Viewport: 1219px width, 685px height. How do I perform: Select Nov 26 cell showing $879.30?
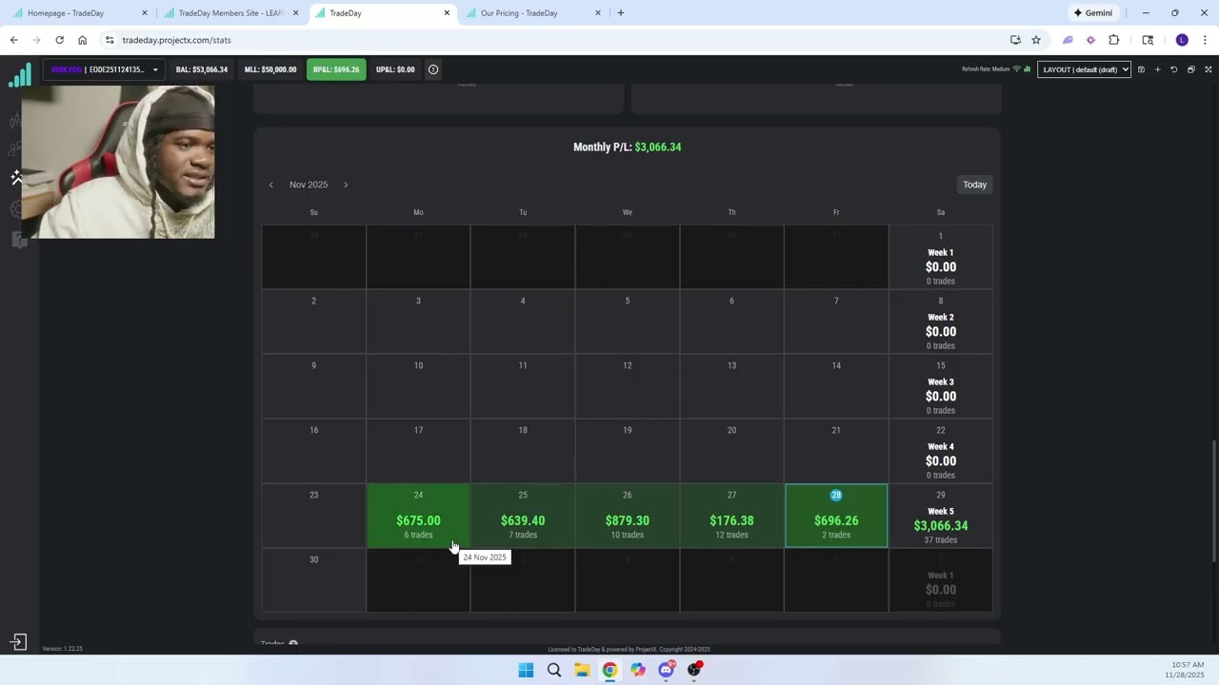pyautogui.click(x=628, y=516)
